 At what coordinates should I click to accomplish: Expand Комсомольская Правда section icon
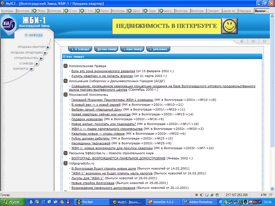[x=66, y=66]
